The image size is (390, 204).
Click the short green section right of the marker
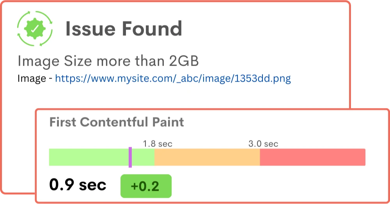[143, 157]
